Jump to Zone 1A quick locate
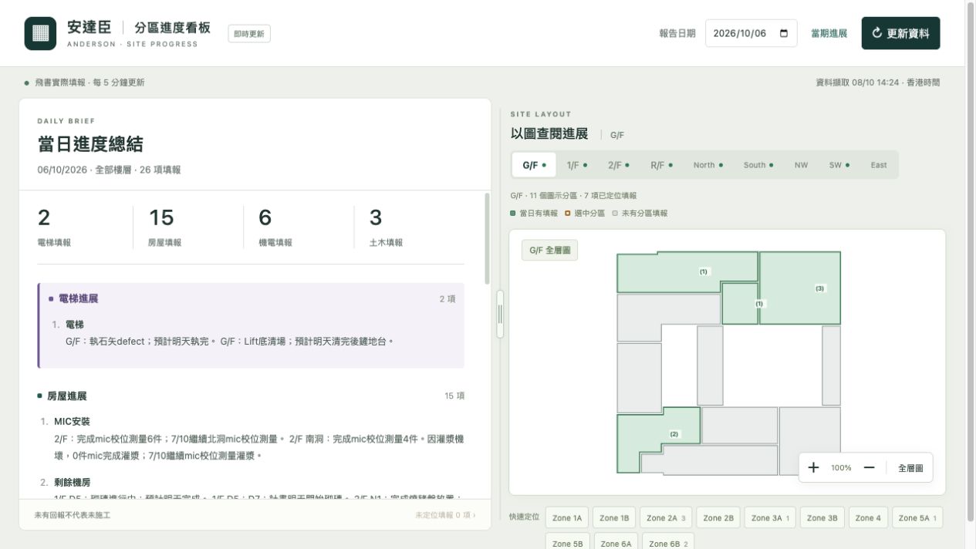The width and height of the screenshot is (976, 549). click(567, 518)
